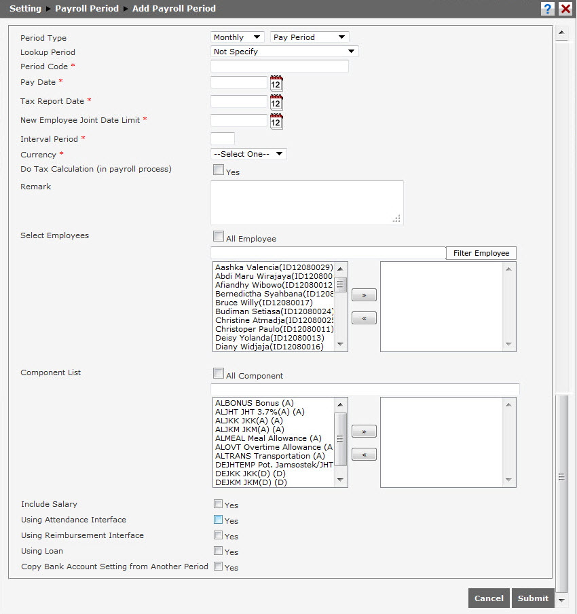Move selected employees using the right arrow
Image resolution: width=577 pixels, height=614 pixels.
pos(364,294)
